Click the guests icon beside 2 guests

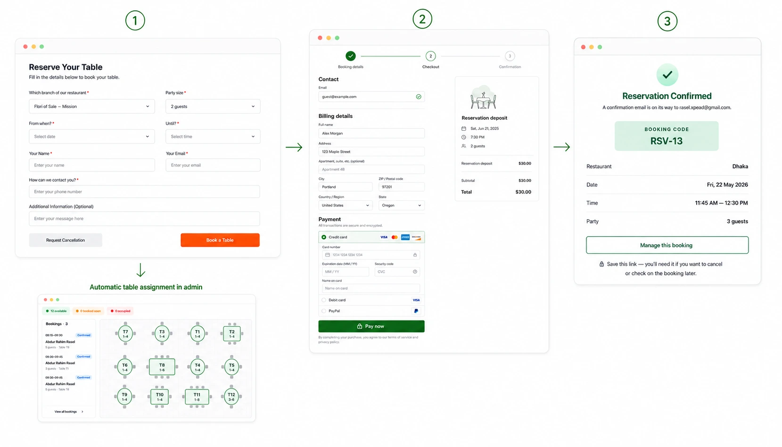pyautogui.click(x=464, y=146)
